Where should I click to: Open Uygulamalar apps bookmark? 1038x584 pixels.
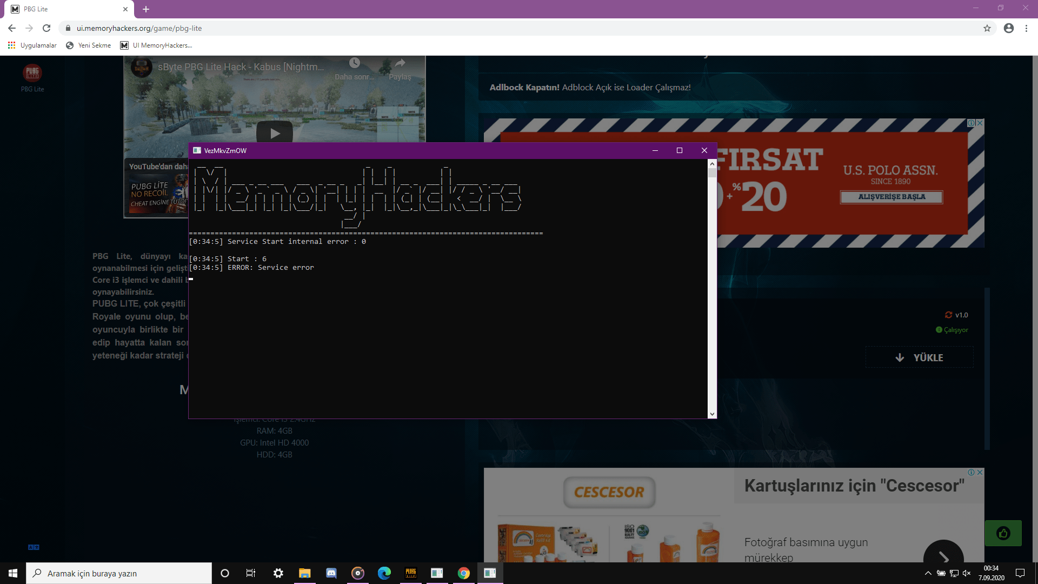click(32, 45)
